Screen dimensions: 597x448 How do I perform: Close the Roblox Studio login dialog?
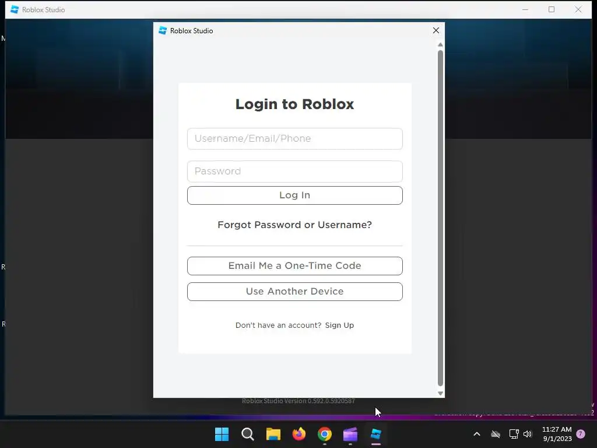click(x=436, y=30)
